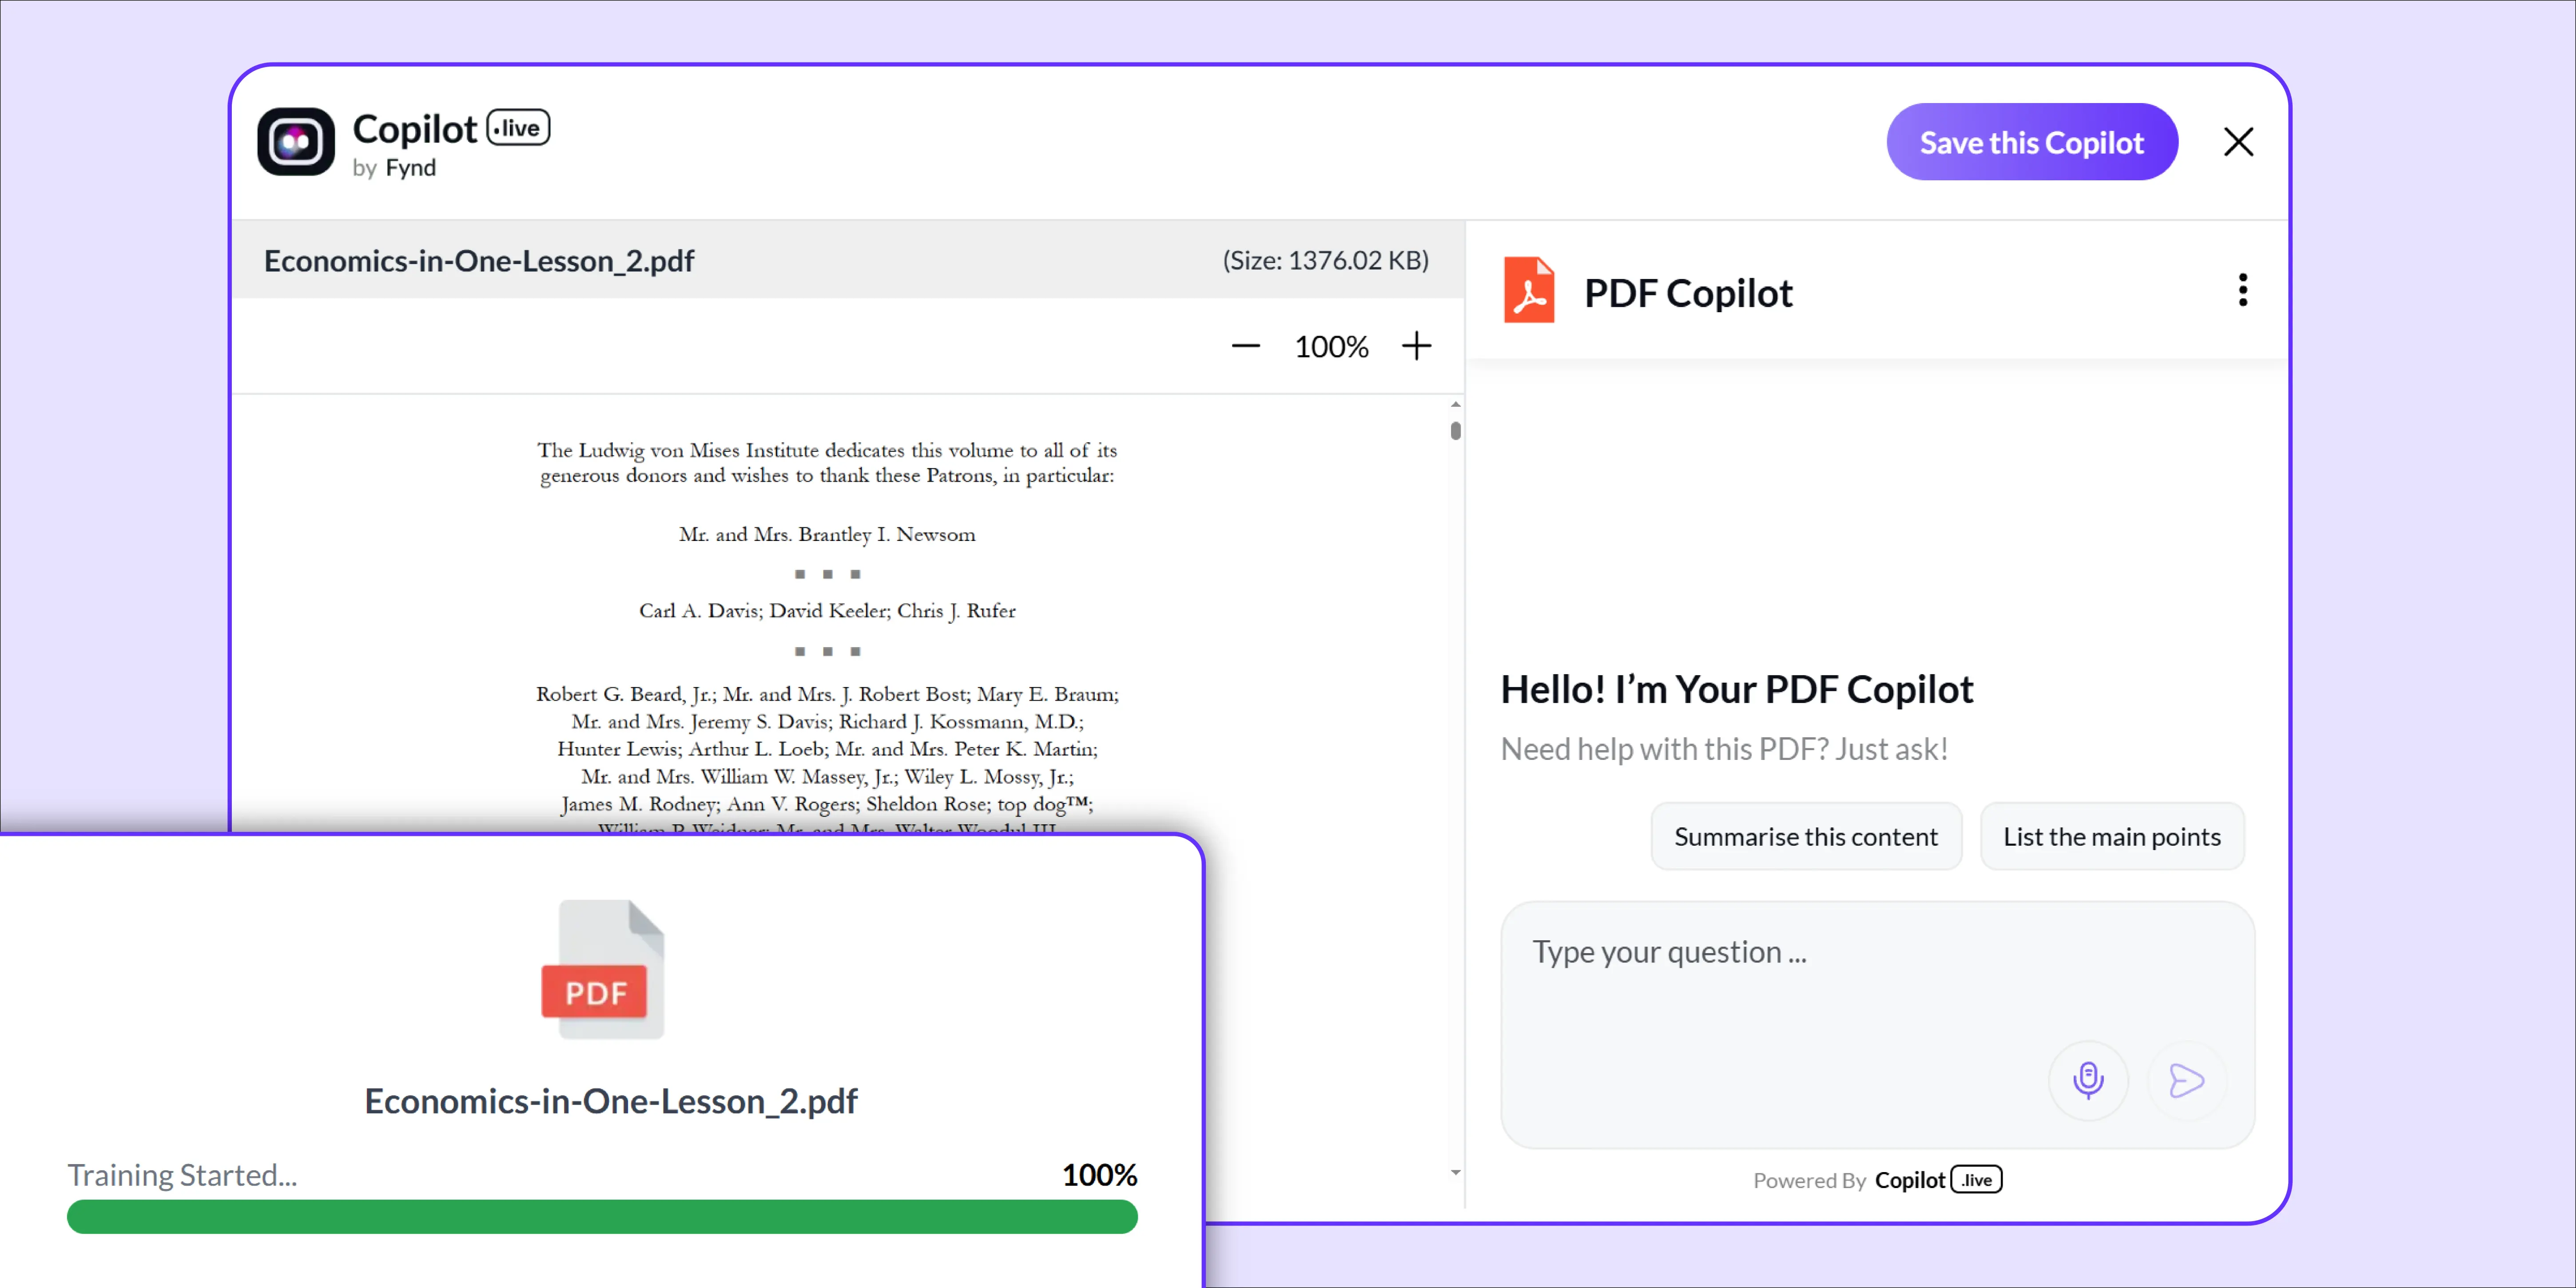Click the live badge next to Copilot
Image resolution: width=2576 pixels, height=1288 pixels.
point(517,127)
